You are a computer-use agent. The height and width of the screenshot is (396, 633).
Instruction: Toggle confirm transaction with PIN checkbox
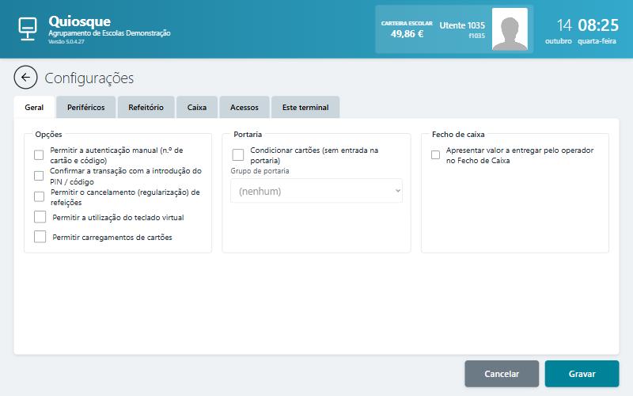(39, 176)
